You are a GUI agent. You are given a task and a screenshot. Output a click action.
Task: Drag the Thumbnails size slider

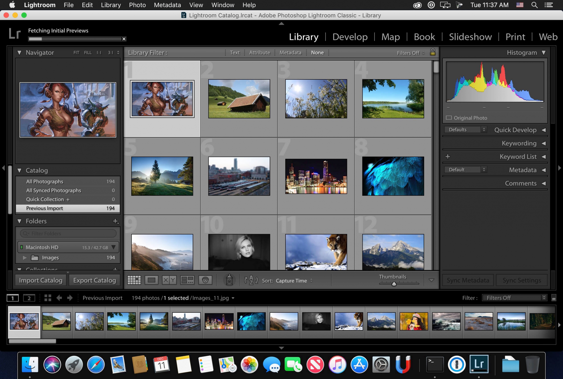pyautogui.click(x=394, y=283)
